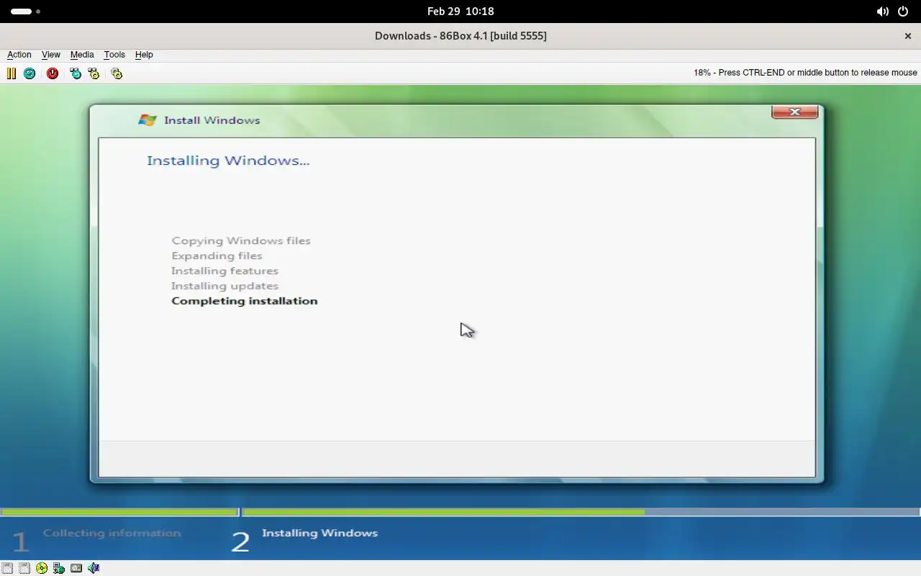This screenshot has width=921, height=576.
Task: Click the first floppy drive status icon
Action: [7, 568]
